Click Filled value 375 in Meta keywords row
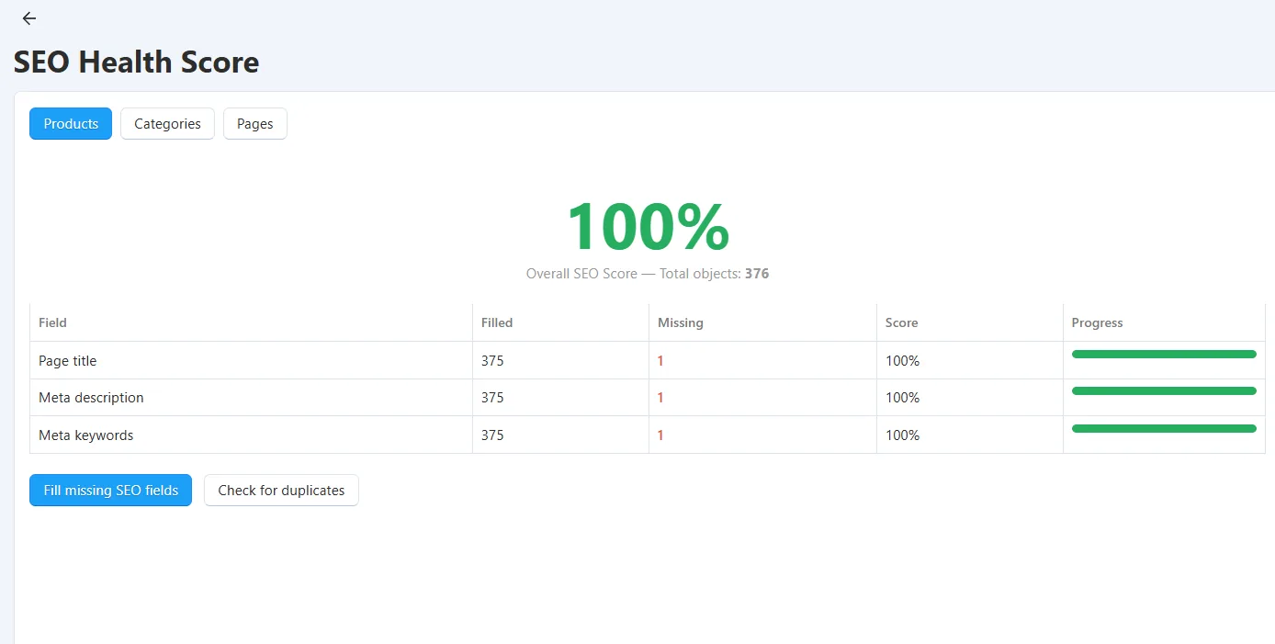This screenshot has height=644, width=1275. pyautogui.click(x=492, y=435)
